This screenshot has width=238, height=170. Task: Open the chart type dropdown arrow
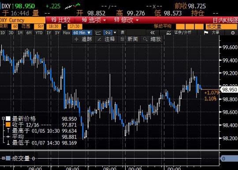115,33
